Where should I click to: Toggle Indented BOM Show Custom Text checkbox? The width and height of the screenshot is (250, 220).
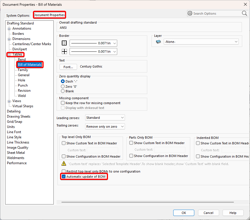(198, 143)
